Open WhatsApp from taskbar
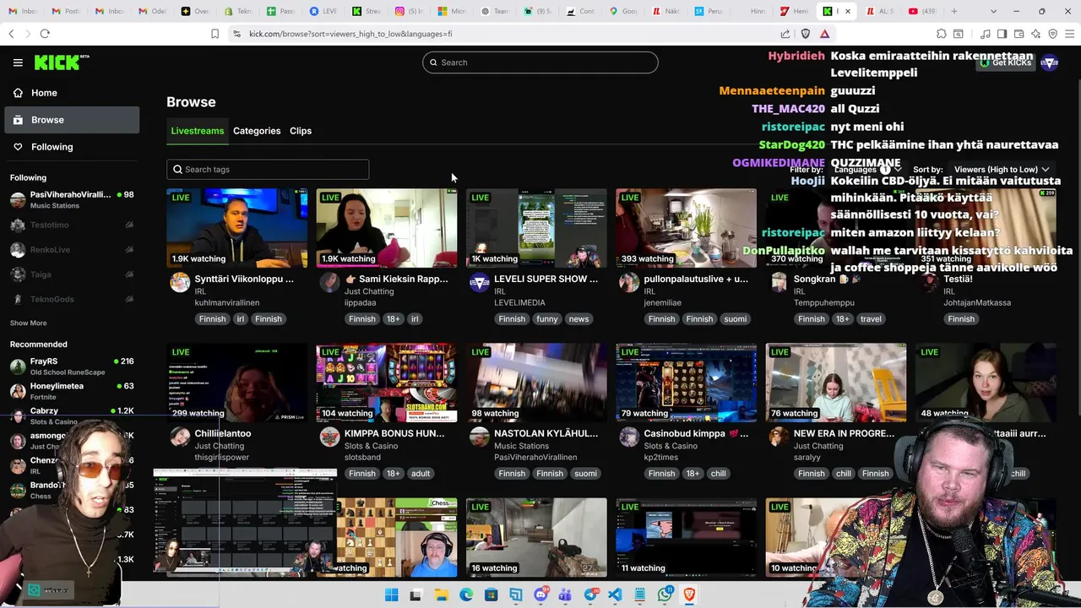 pos(665,595)
